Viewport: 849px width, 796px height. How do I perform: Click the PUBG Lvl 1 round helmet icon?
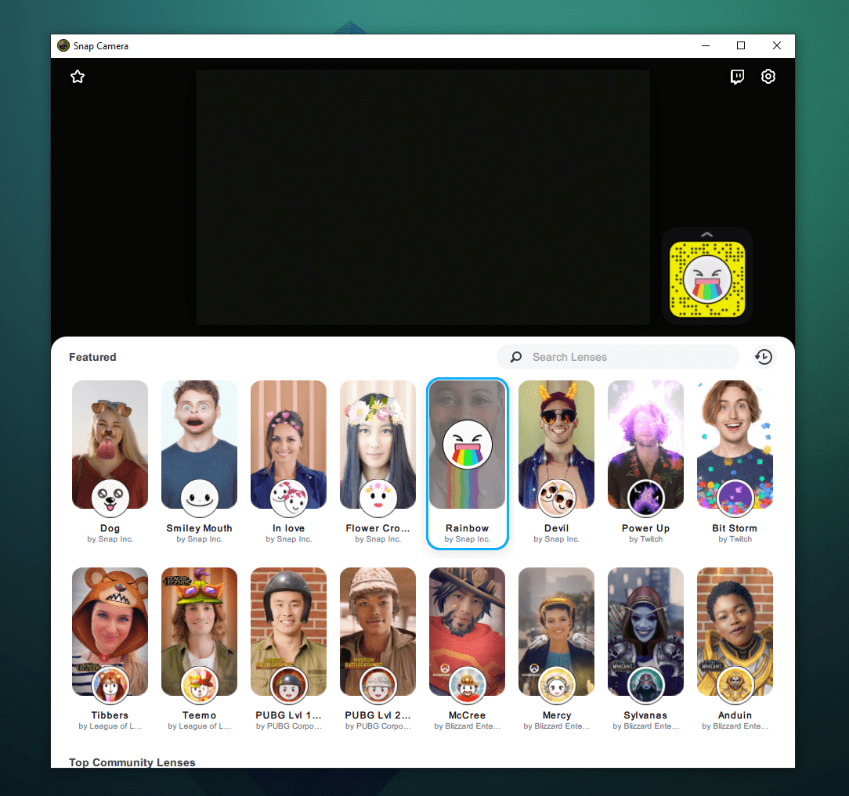point(288,685)
